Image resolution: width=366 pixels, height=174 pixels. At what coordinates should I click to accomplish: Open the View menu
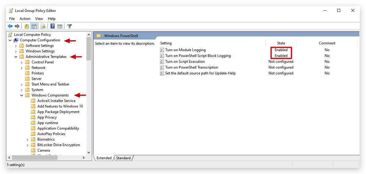coord(39,19)
